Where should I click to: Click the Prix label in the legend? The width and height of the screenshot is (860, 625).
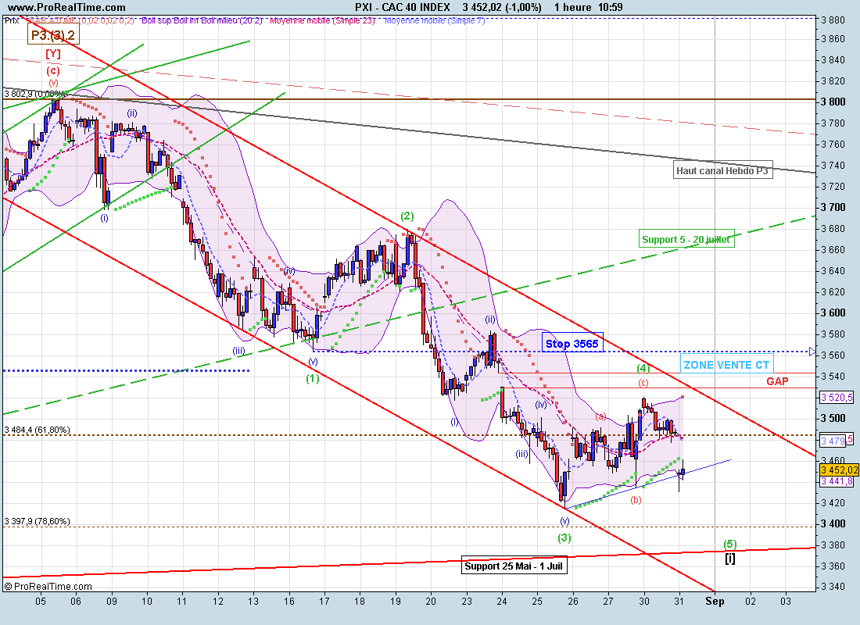pyautogui.click(x=12, y=20)
